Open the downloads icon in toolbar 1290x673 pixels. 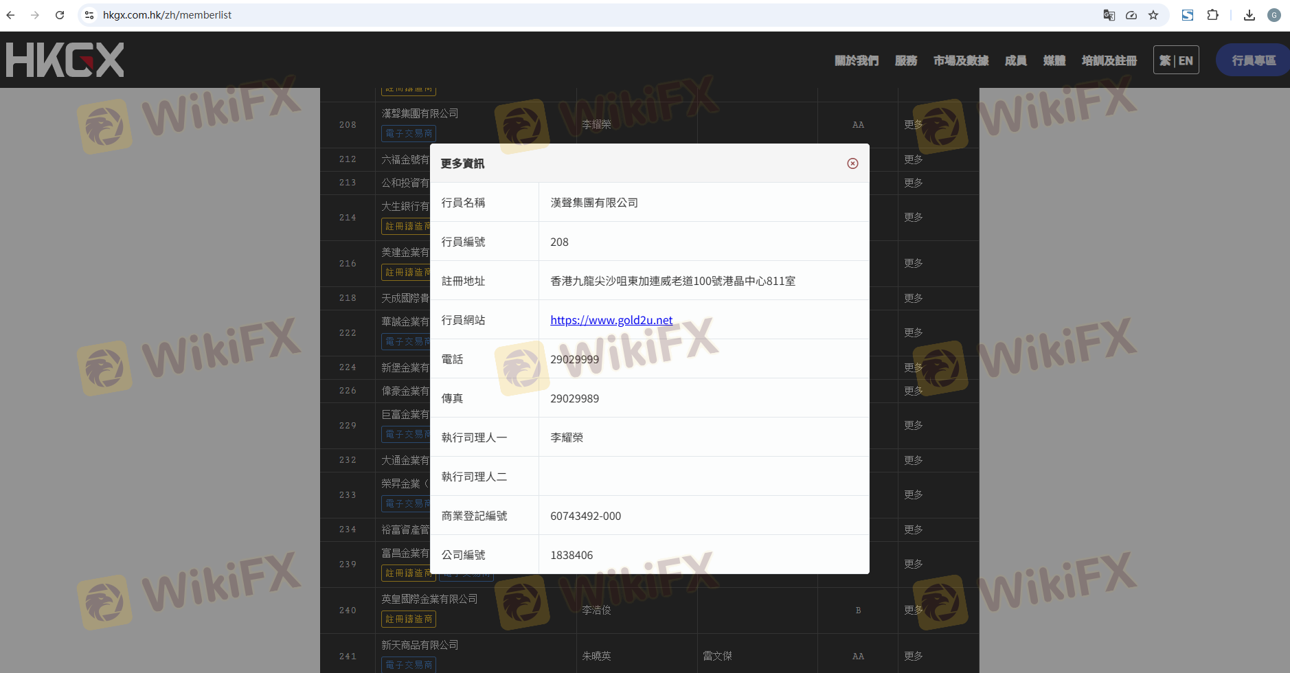[1249, 15]
